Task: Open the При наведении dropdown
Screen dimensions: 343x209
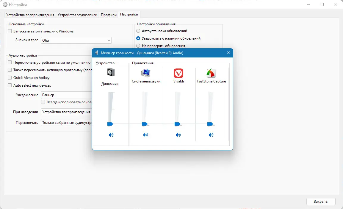Action: [x=67, y=112]
